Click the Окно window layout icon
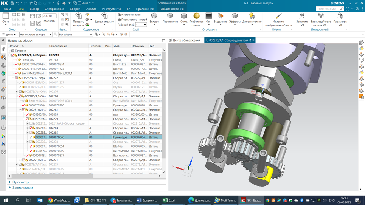Image resolution: width=365 pixels, height=205 pixels. [6, 16]
